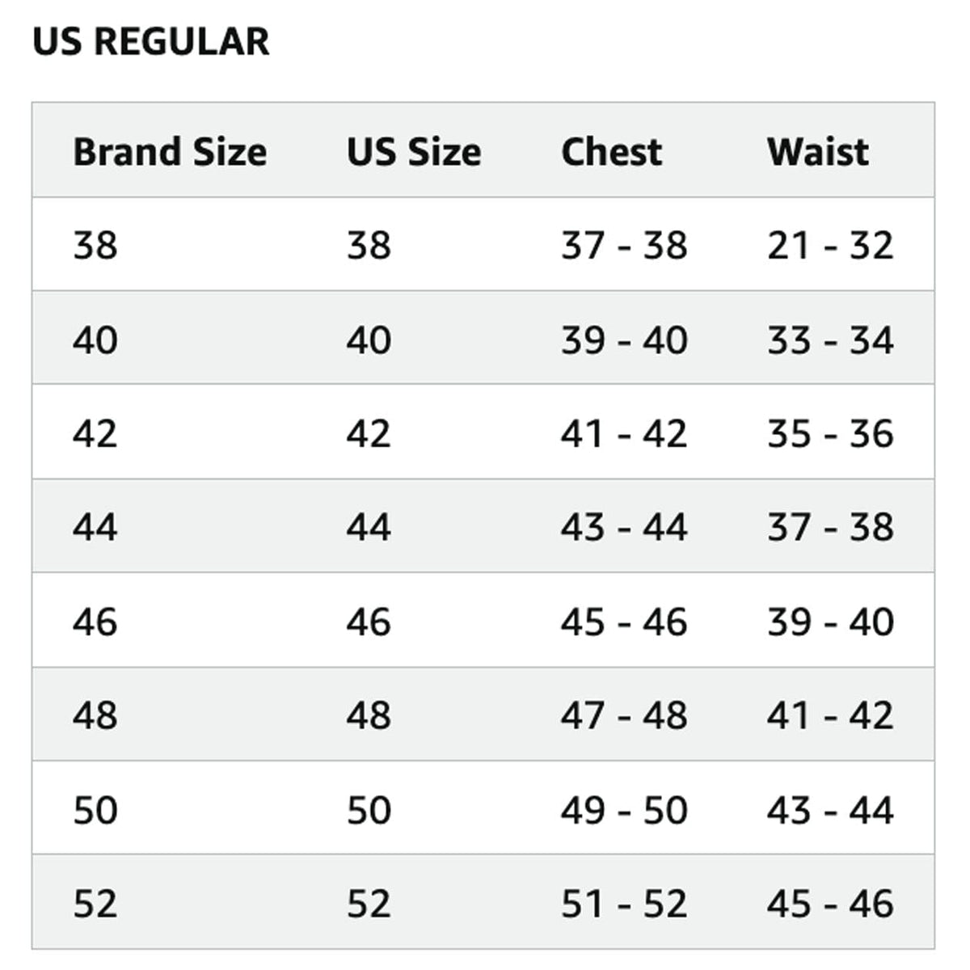This screenshot has height=970, width=970.
Task: Click US Size 52 cell
Action: click(x=369, y=903)
